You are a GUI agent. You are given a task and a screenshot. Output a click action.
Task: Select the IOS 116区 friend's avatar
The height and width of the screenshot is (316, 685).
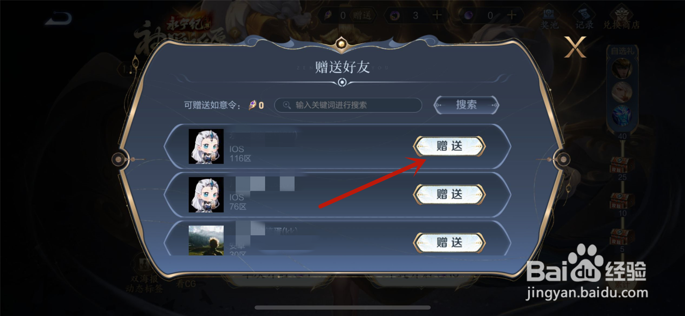206,146
